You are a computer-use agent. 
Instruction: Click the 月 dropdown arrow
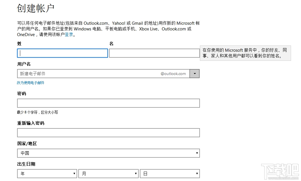click(x=135, y=173)
